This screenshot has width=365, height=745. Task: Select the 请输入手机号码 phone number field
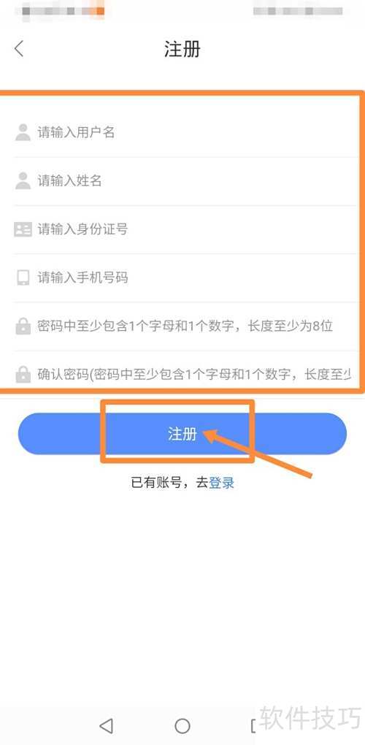pyautogui.click(x=185, y=278)
